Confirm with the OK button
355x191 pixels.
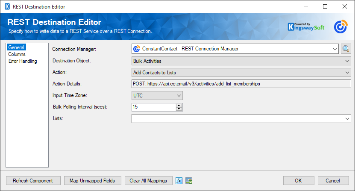tap(299, 181)
